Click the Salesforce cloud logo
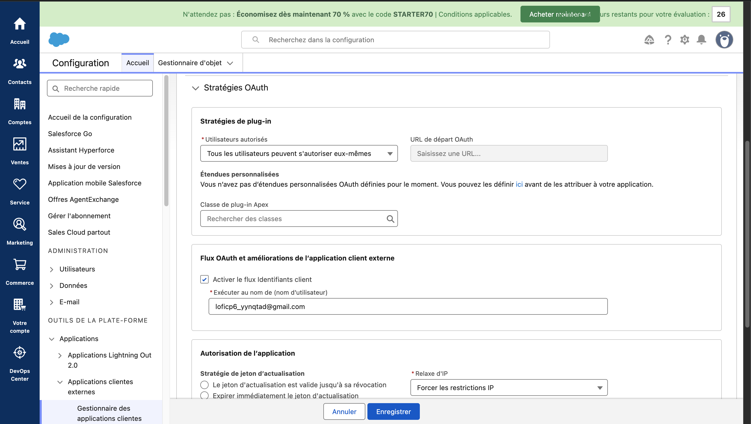This screenshot has width=751, height=424. point(59,39)
